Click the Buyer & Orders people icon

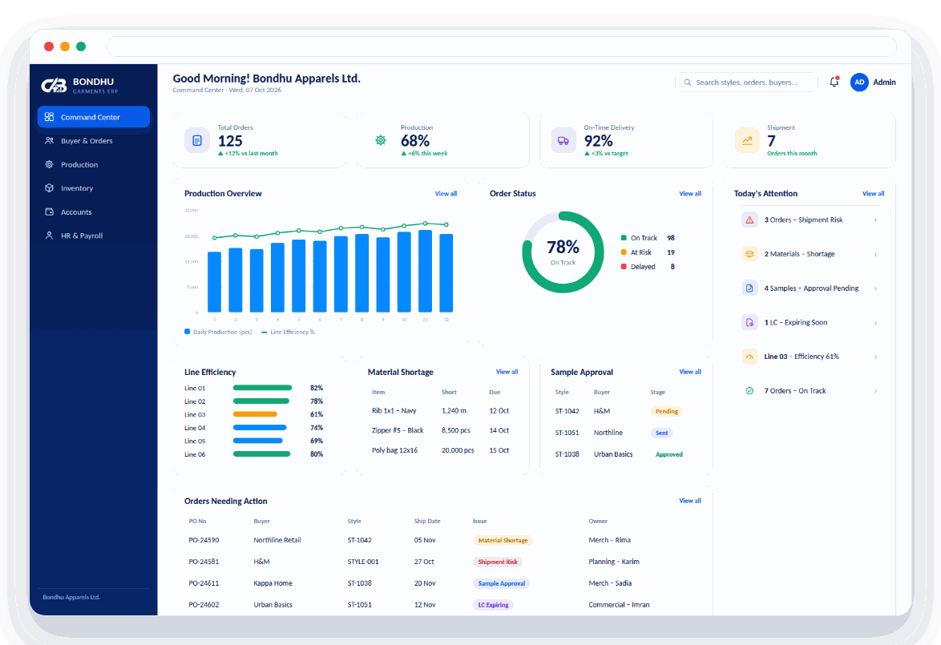[49, 140]
